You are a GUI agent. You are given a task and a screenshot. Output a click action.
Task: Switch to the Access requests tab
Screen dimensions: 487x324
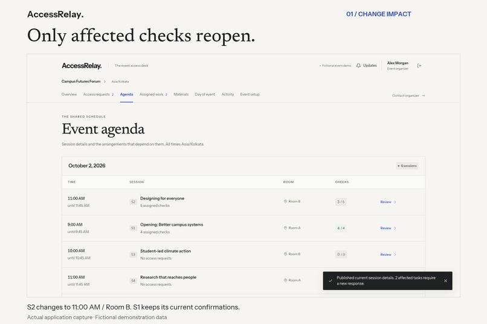(x=98, y=94)
